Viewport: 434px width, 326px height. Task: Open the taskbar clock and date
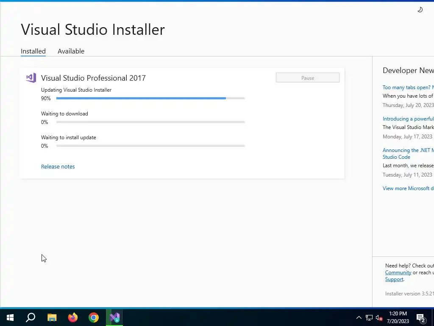pos(398,318)
